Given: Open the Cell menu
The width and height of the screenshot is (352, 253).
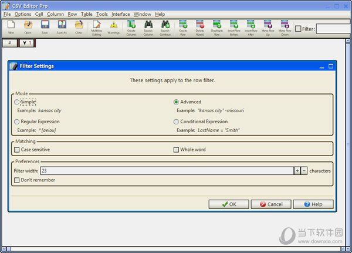Looking at the screenshot, I should coord(39,14).
